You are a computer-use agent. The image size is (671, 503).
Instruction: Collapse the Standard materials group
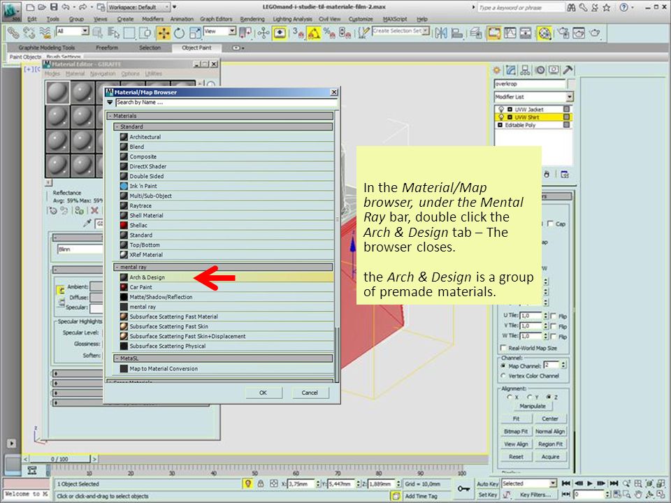[223, 126]
